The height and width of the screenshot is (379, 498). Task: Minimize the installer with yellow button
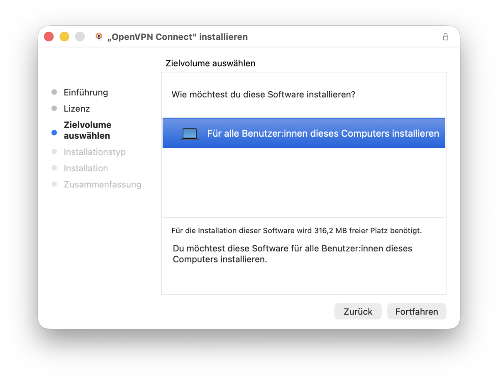(64, 36)
